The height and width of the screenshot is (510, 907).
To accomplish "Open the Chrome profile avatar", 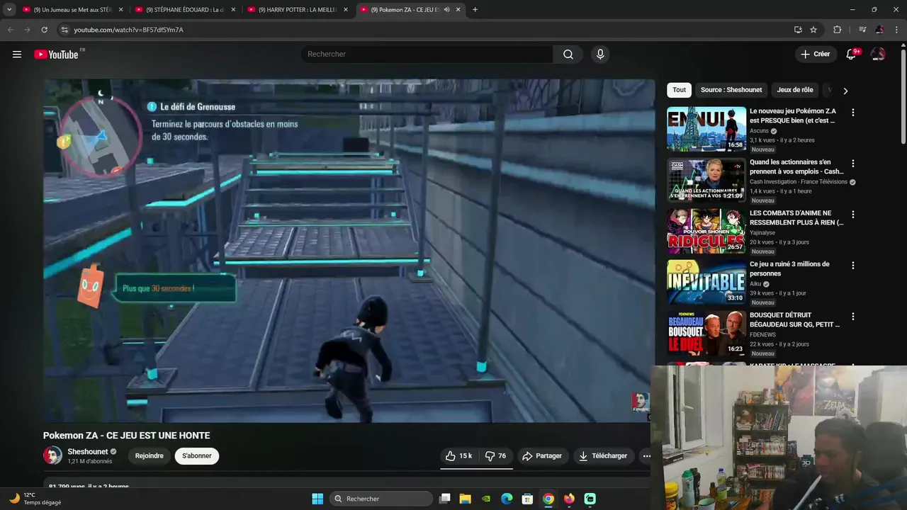I will (x=879, y=30).
